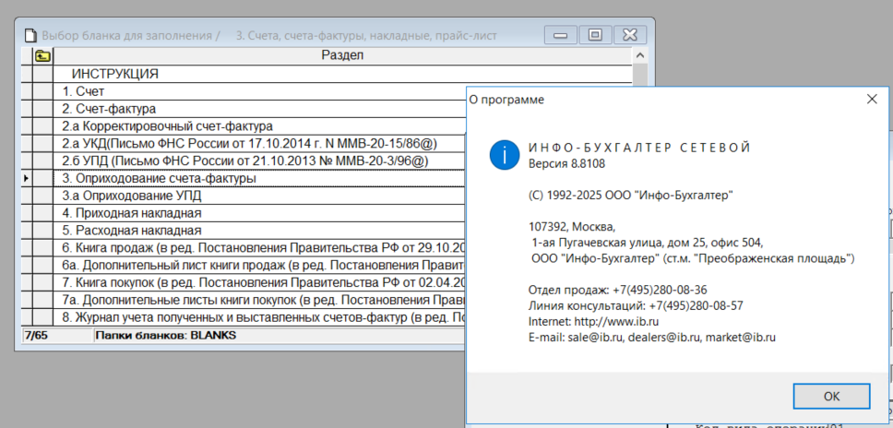Click the Отдел продаж phone number line
This screenshot has width=893, height=428.
click(x=618, y=290)
